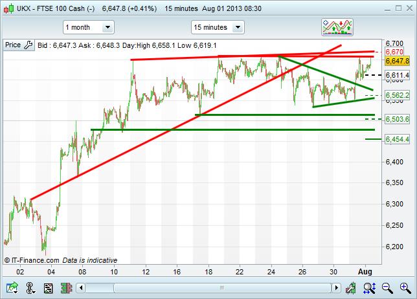Select the green 6,503.6 level label

click(x=398, y=119)
